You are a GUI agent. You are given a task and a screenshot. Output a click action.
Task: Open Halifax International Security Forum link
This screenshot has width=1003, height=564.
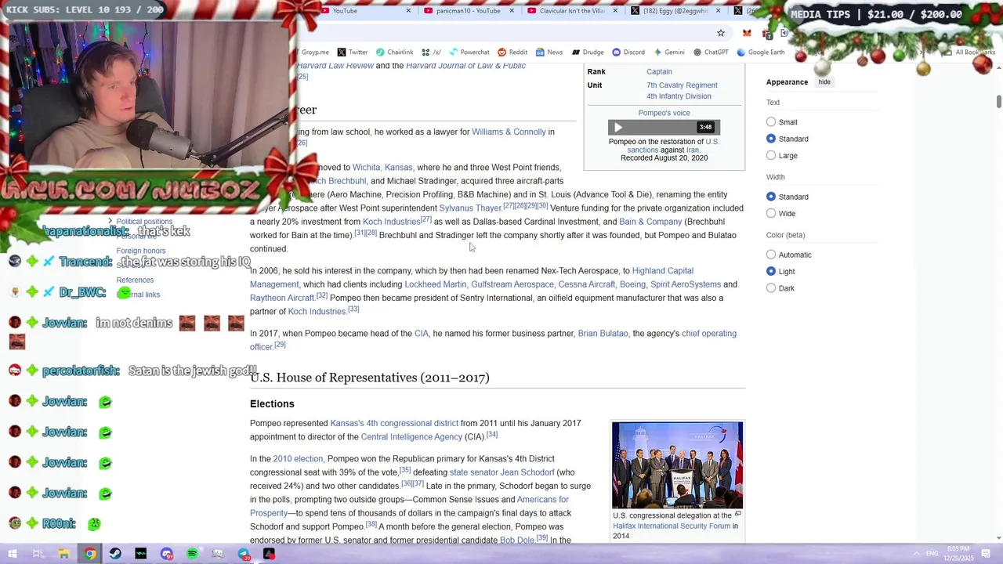click(x=672, y=526)
